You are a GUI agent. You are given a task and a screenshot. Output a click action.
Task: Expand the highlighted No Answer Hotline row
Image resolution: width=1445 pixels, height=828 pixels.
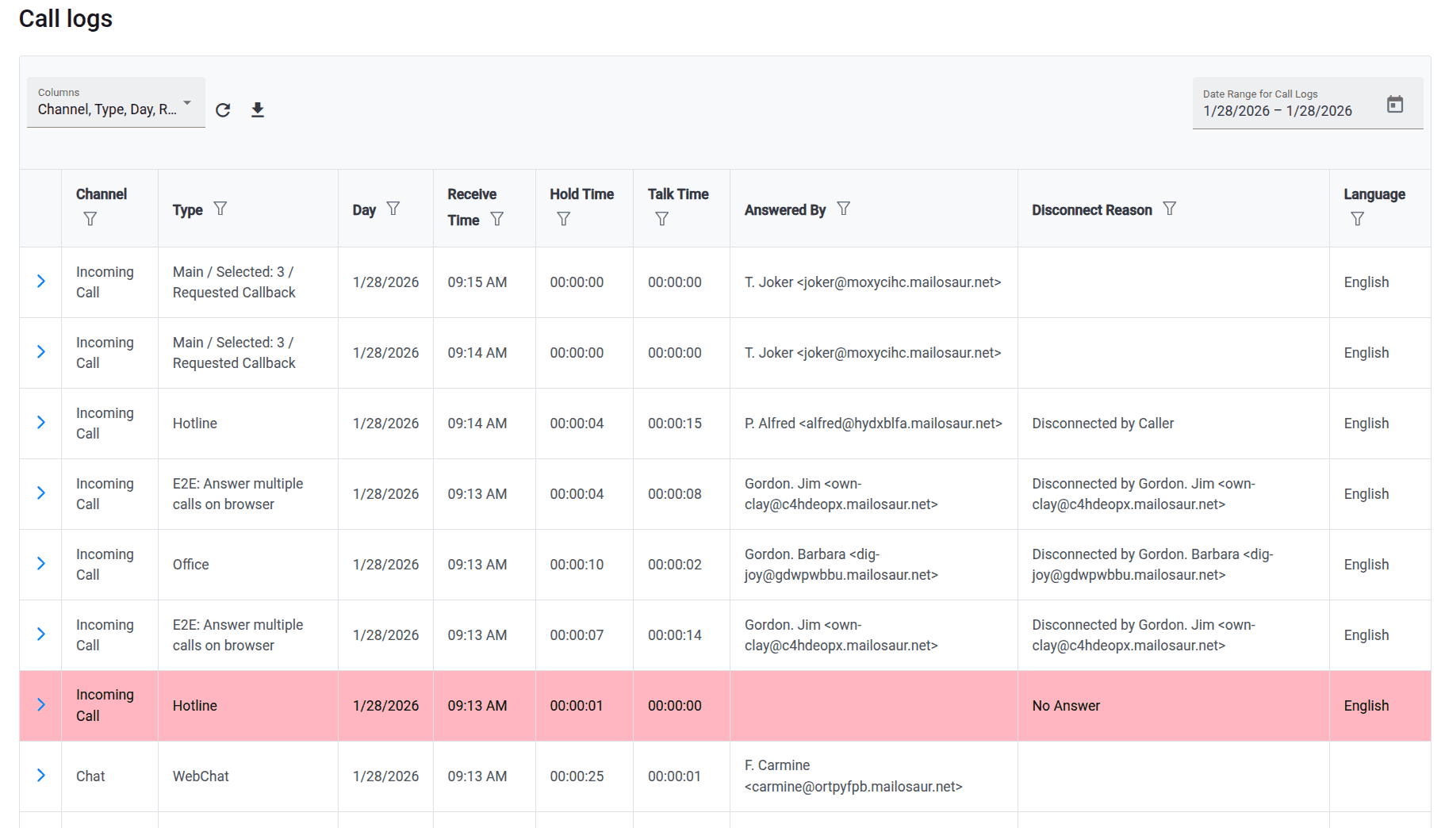click(41, 705)
